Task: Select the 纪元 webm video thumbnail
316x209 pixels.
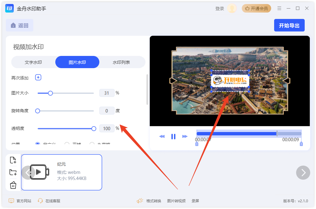Action: (x=61, y=172)
